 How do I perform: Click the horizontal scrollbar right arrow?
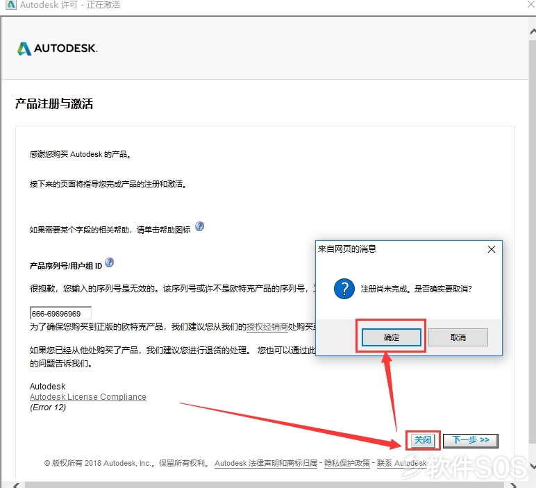514,485
